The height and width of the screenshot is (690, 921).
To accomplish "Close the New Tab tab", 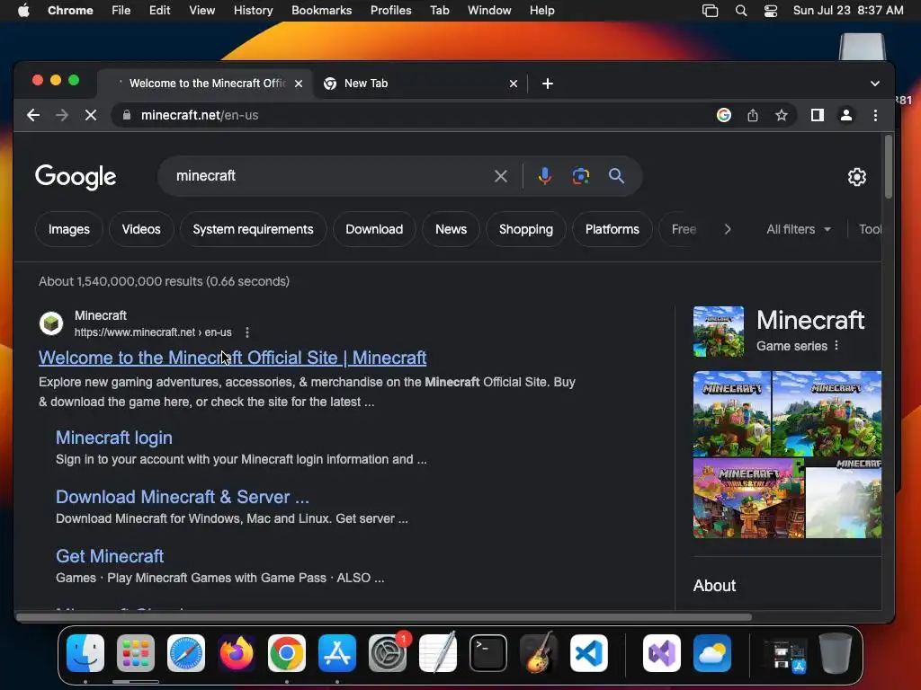I will (513, 84).
